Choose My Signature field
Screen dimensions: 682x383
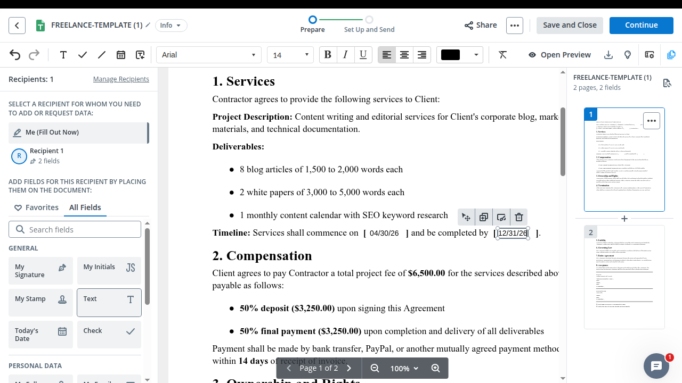(40, 271)
